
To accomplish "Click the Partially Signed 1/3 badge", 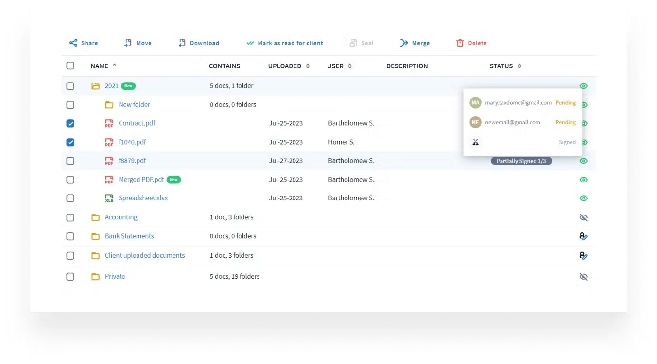I will pyautogui.click(x=521, y=161).
